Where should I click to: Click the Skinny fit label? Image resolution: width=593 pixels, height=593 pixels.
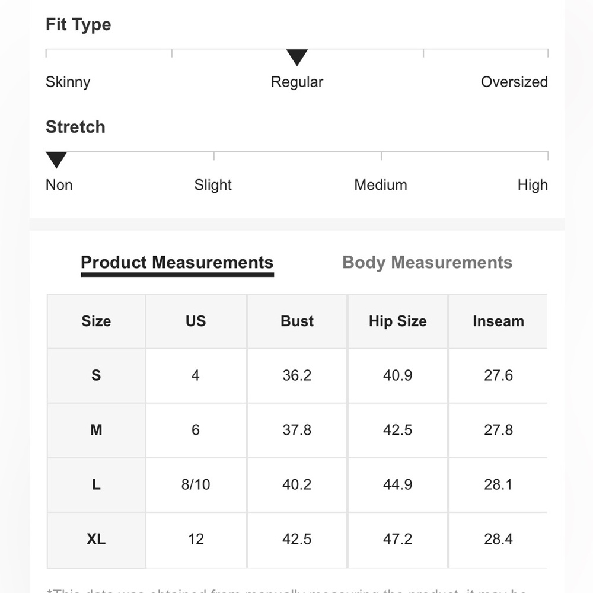(x=68, y=82)
